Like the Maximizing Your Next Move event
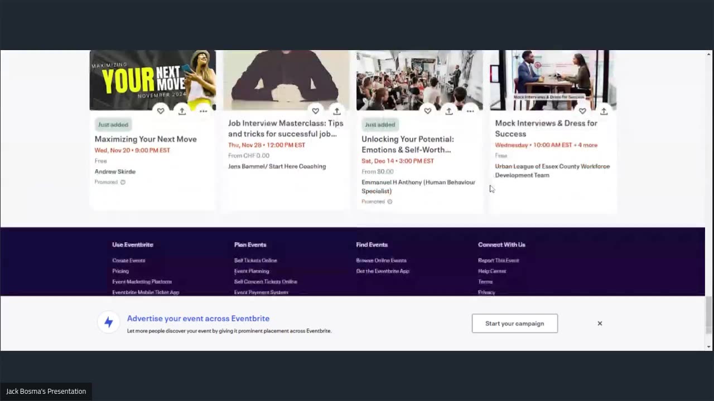The image size is (714, 401). tap(161, 111)
